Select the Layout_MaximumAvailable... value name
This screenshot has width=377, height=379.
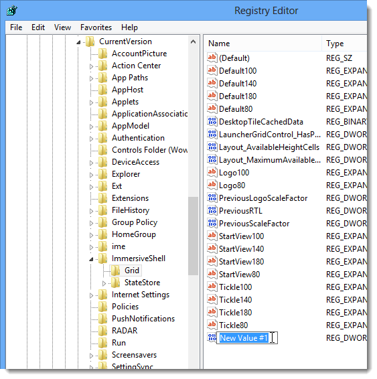[x=270, y=160]
